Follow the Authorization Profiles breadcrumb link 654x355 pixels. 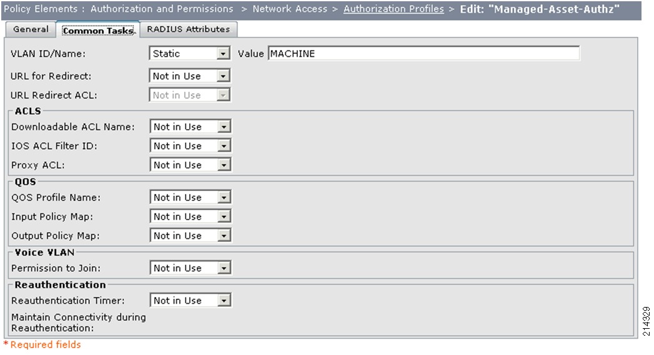click(x=394, y=9)
